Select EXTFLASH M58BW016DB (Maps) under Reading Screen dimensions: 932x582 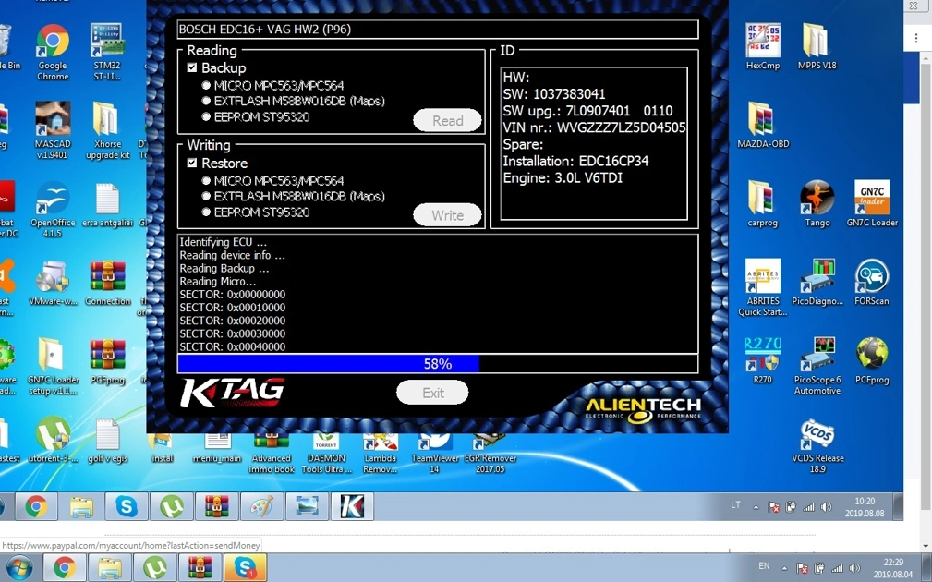206,101
